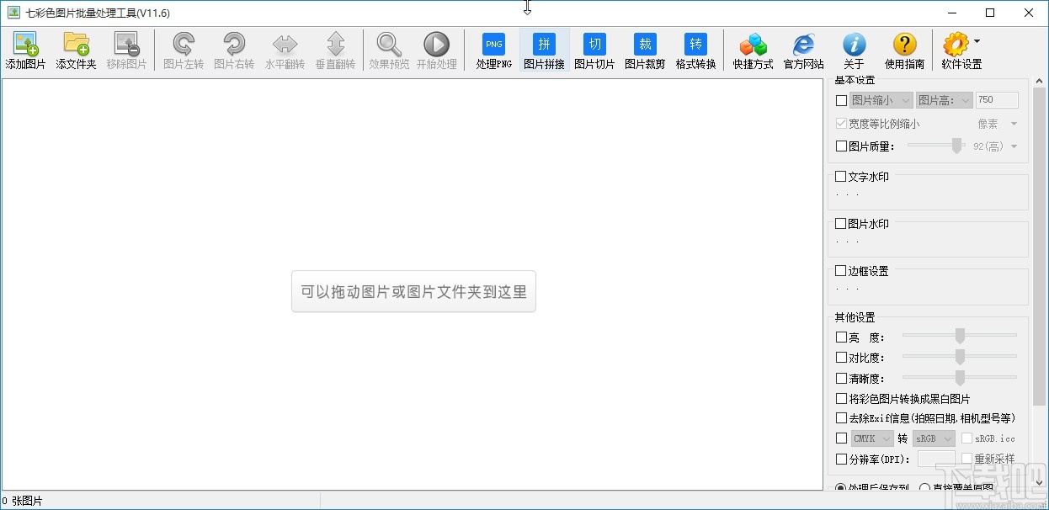The width and height of the screenshot is (1049, 510).
Task: Open the CMYK source color dropdown
Action: tap(871, 438)
